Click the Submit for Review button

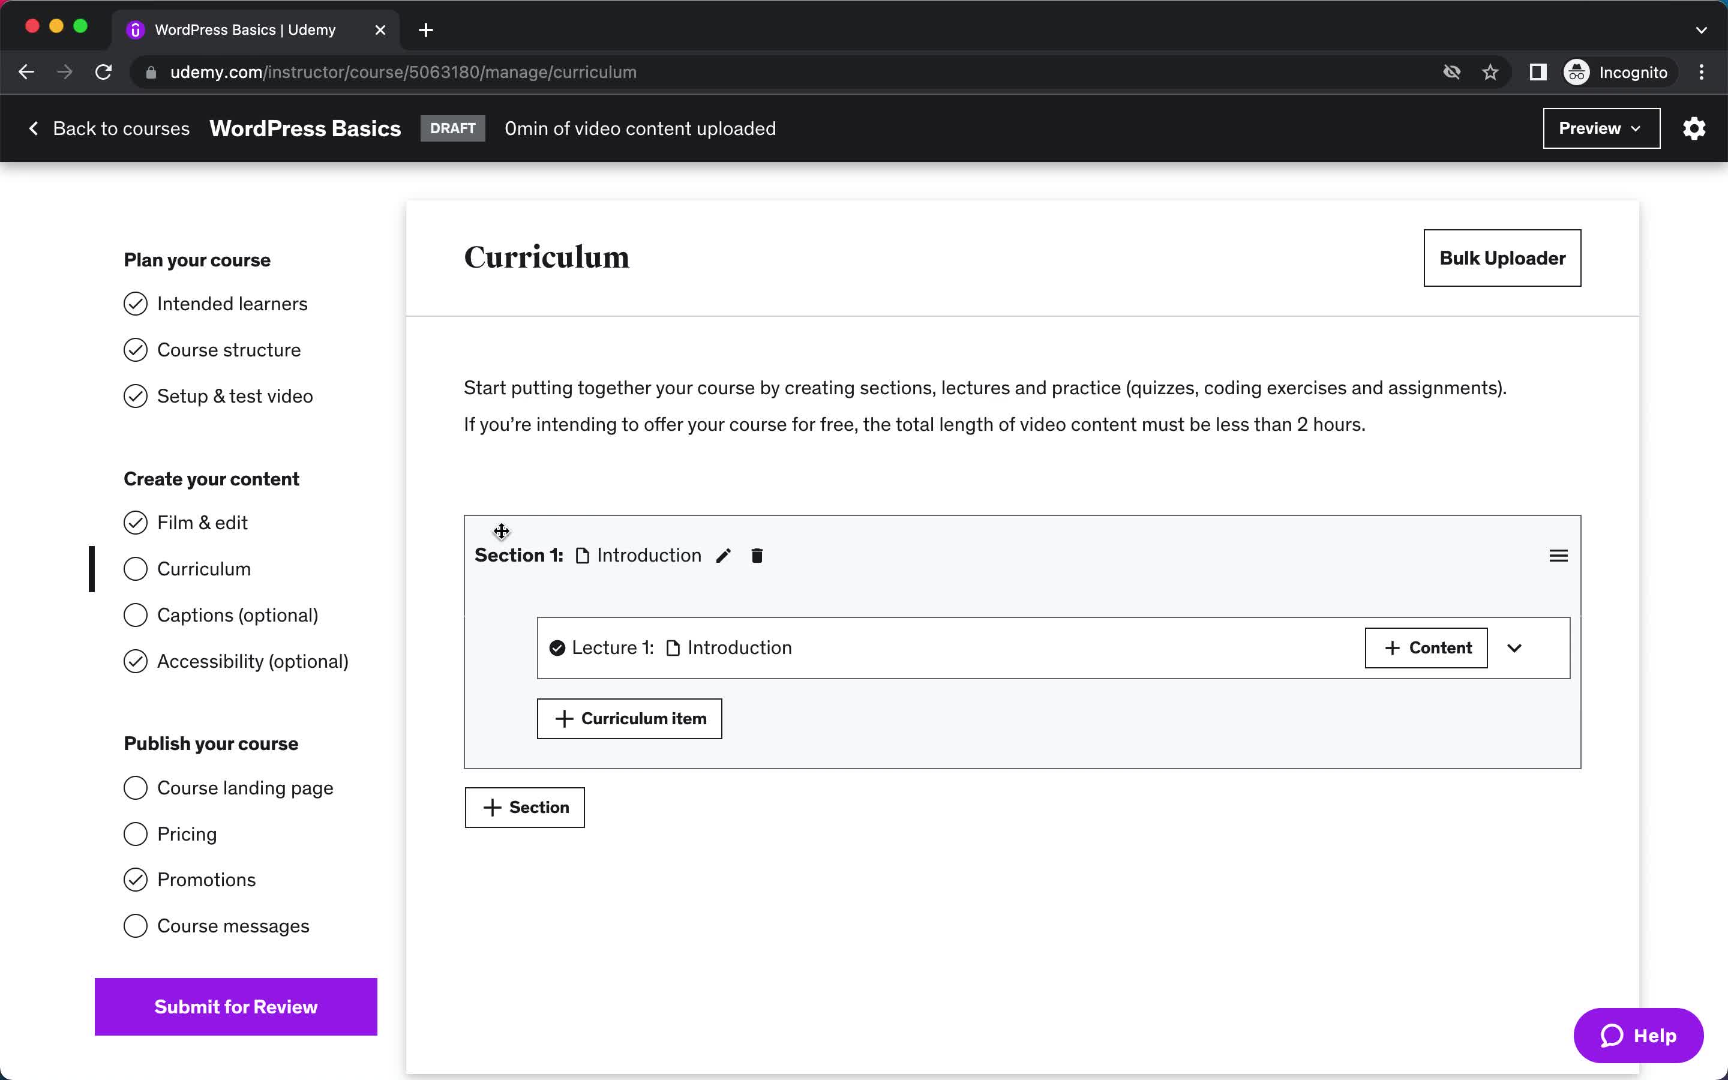pos(235,1007)
